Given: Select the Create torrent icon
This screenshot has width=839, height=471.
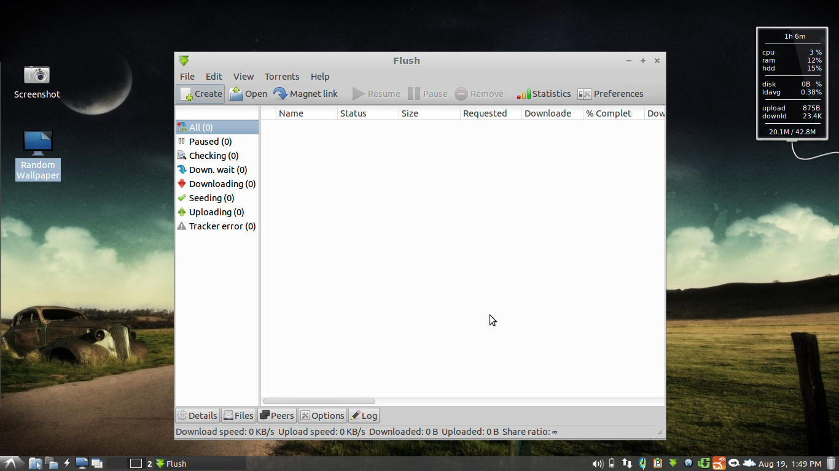Looking at the screenshot, I should [200, 93].
